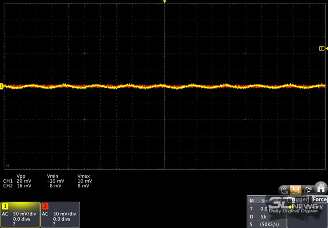Viewport: 328px width, 228px height.
Task: Click the D 5k record depth row
Action: click(x=267, y=217)
